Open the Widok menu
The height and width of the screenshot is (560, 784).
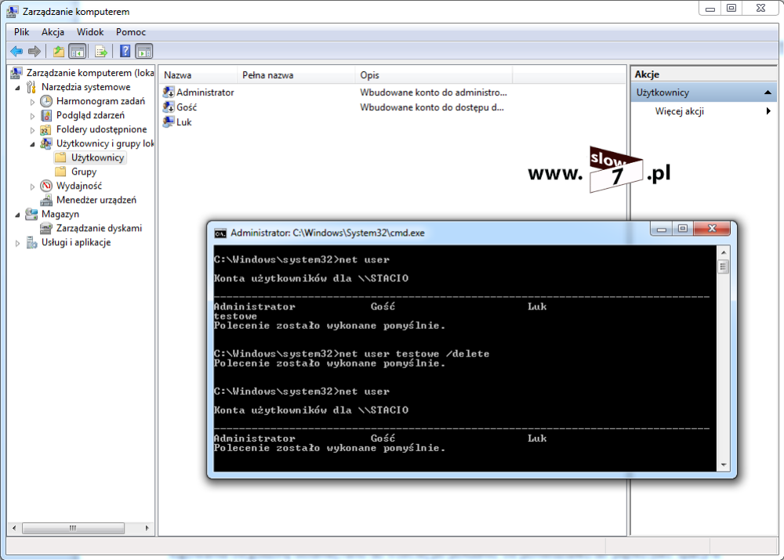(x=90, y=32)
